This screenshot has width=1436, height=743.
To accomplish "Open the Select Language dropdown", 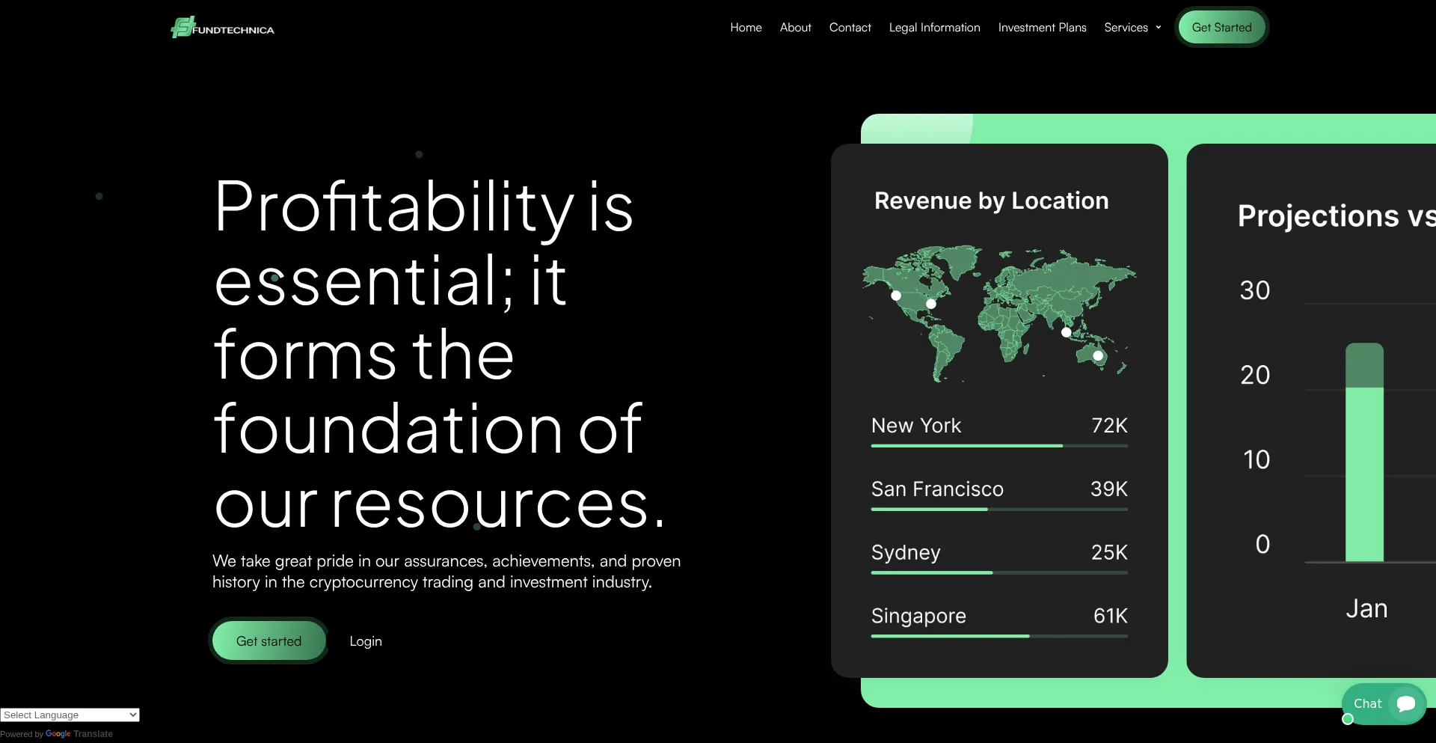I will click(70, 715).
